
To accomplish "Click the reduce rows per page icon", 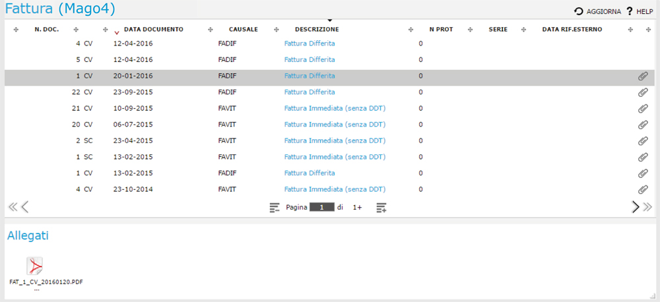I will click(x=275, y=208).
